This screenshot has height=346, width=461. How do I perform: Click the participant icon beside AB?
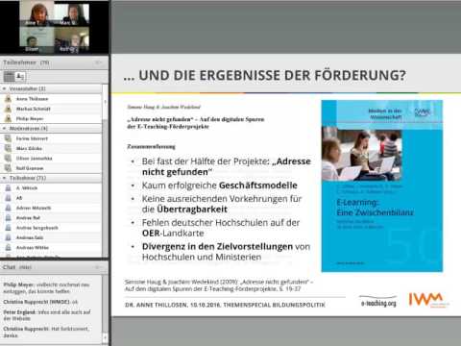coord(8,198)
